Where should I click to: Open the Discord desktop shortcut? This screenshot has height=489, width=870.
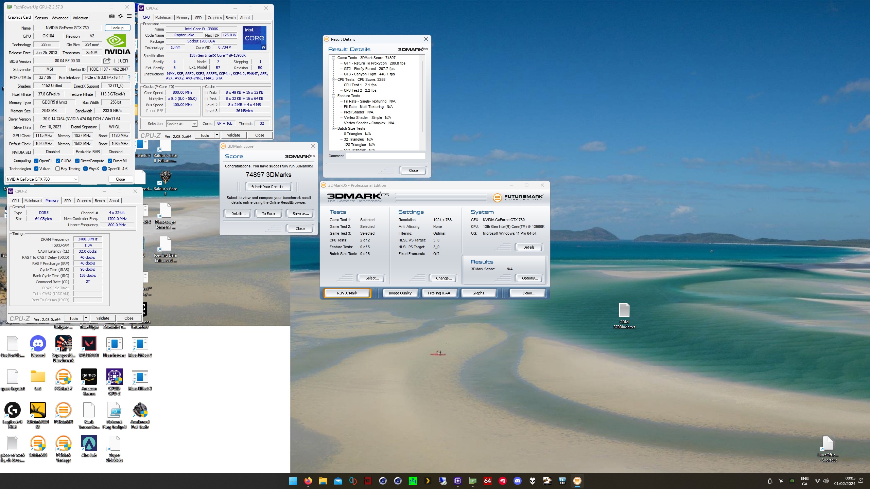(38, 346)
